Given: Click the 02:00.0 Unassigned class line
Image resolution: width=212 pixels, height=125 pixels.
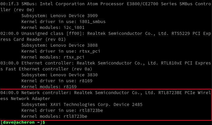Looking at the screenshot, I should tap(106, 34).
